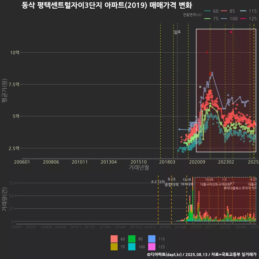Click the 10·26 대출규제강화 policy marker
Screen dimensions: 259x259
(x=209, y=182)
